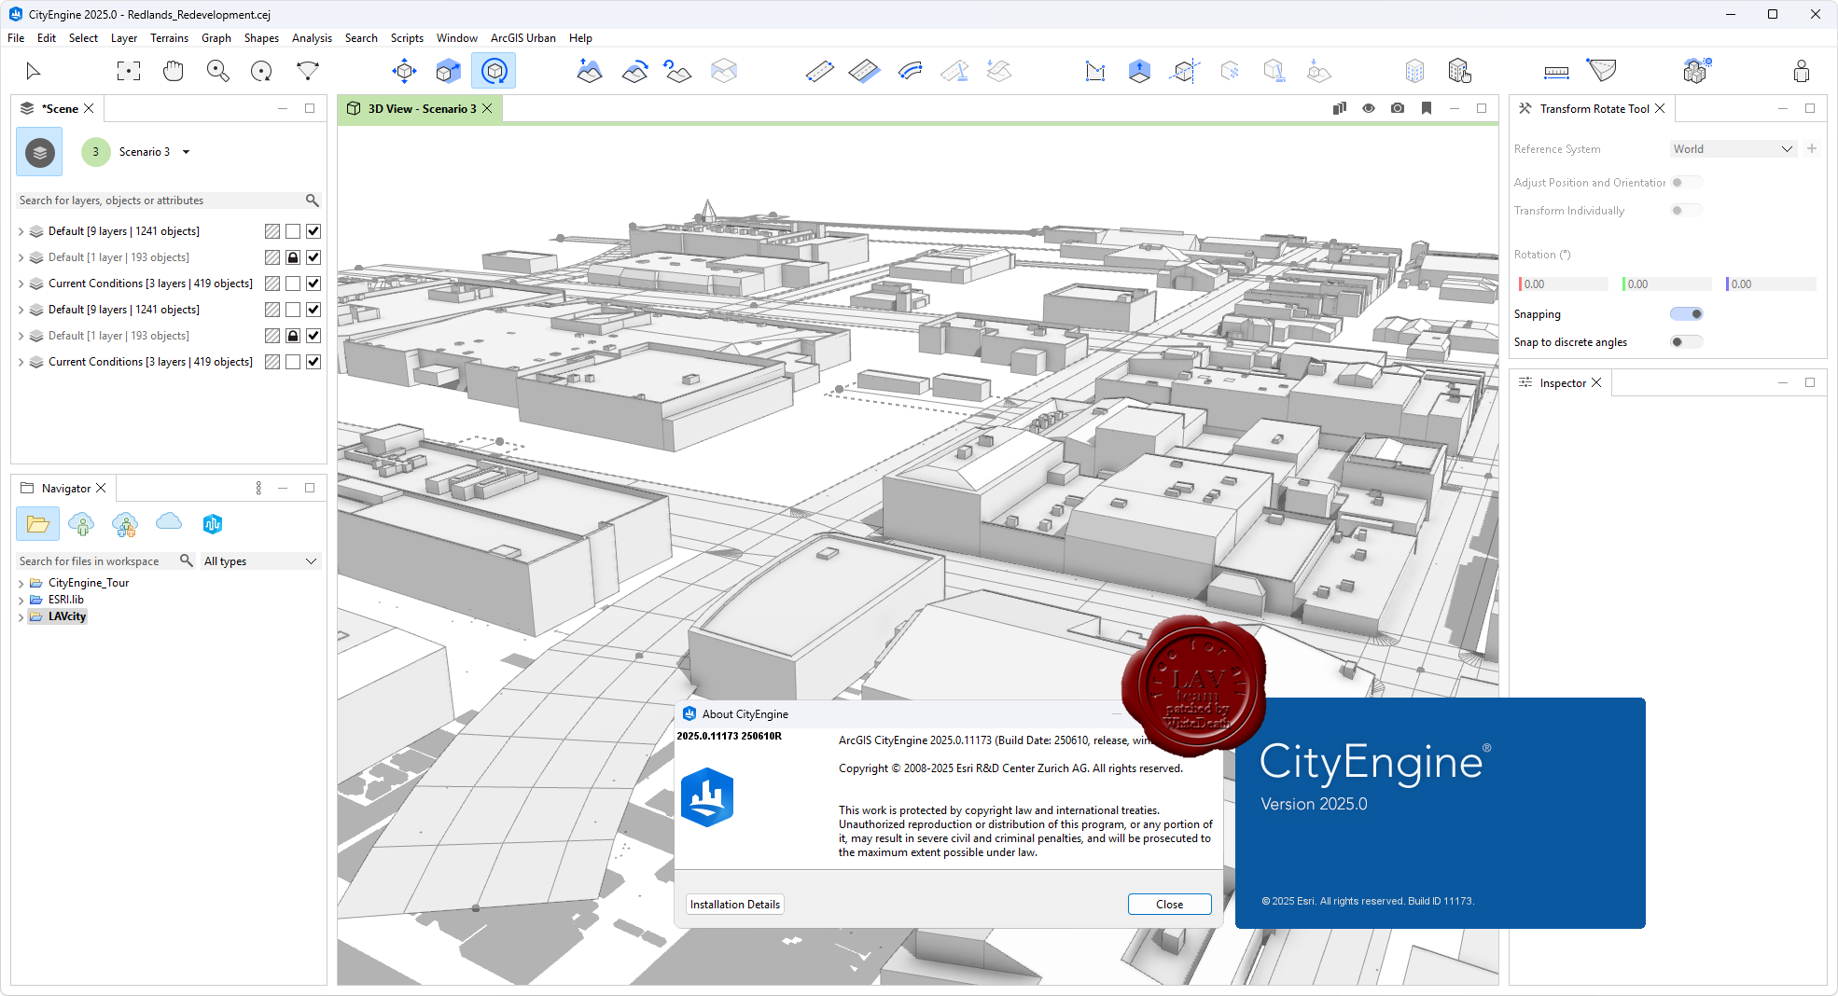Select the Tumble orbit tool
Viewport: 1838px width, 996px height.
pos(262,71)
